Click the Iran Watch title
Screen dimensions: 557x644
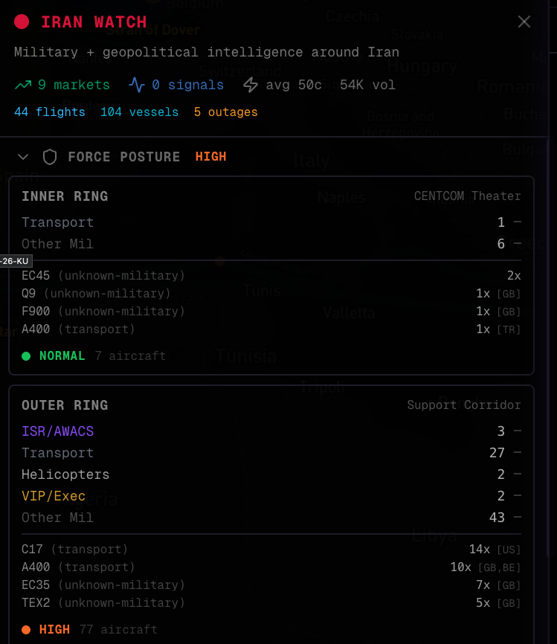coord(94,22)
